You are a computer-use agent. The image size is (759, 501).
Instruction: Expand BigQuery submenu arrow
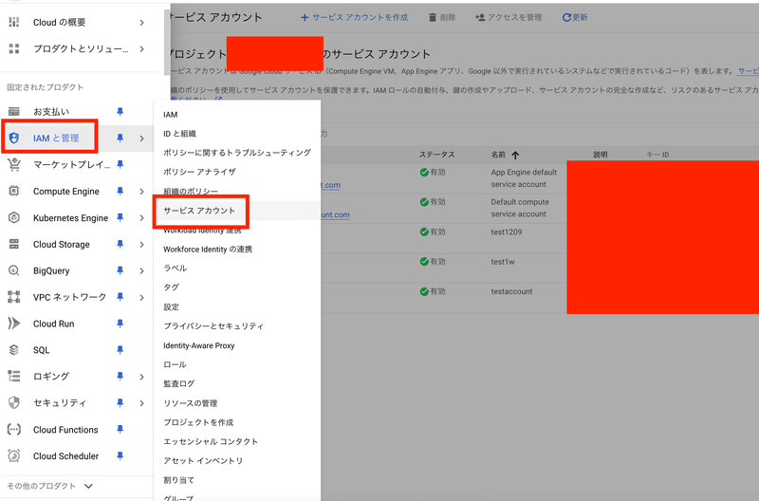(141, 271)
